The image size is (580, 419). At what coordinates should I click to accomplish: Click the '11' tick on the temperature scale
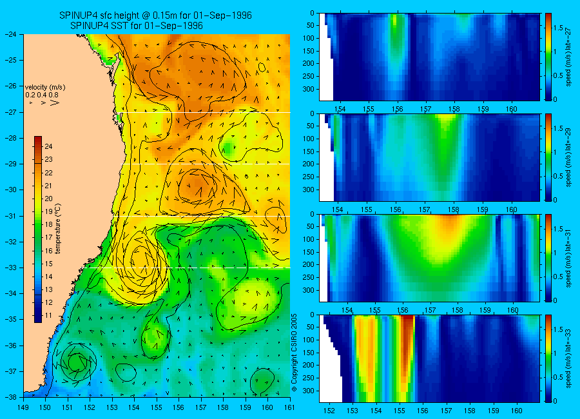(x=48, y=316)
